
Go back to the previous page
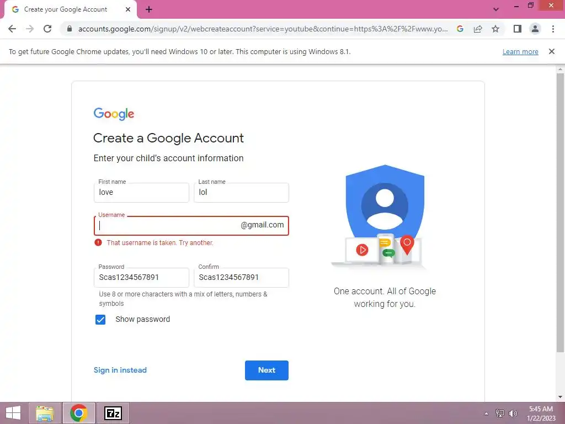pos(12,29)
